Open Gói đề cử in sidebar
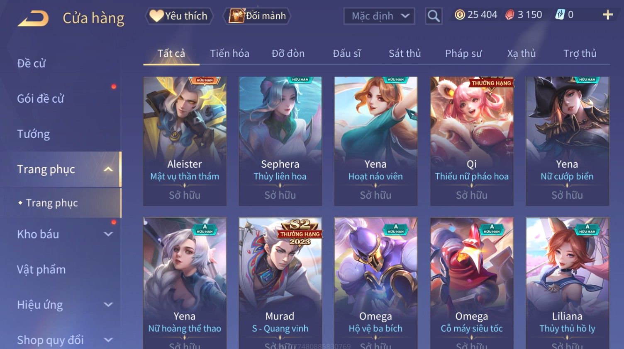Screen dimensions: 624x349 (41, 99)
